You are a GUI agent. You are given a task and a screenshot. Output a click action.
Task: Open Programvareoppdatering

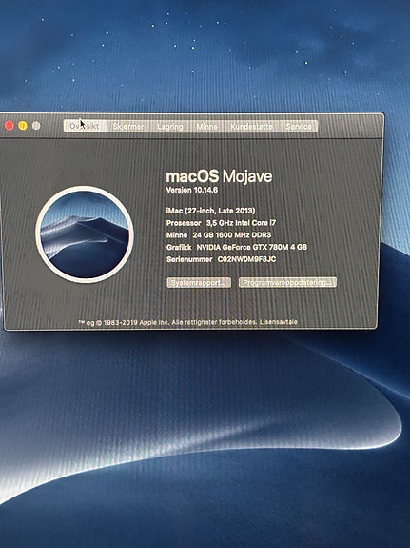287,282
